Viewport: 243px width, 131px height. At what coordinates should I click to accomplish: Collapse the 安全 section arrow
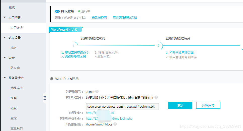click(5, 57)
